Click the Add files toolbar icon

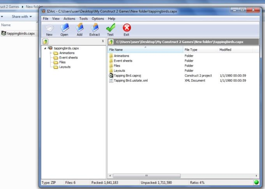point(79,28)
